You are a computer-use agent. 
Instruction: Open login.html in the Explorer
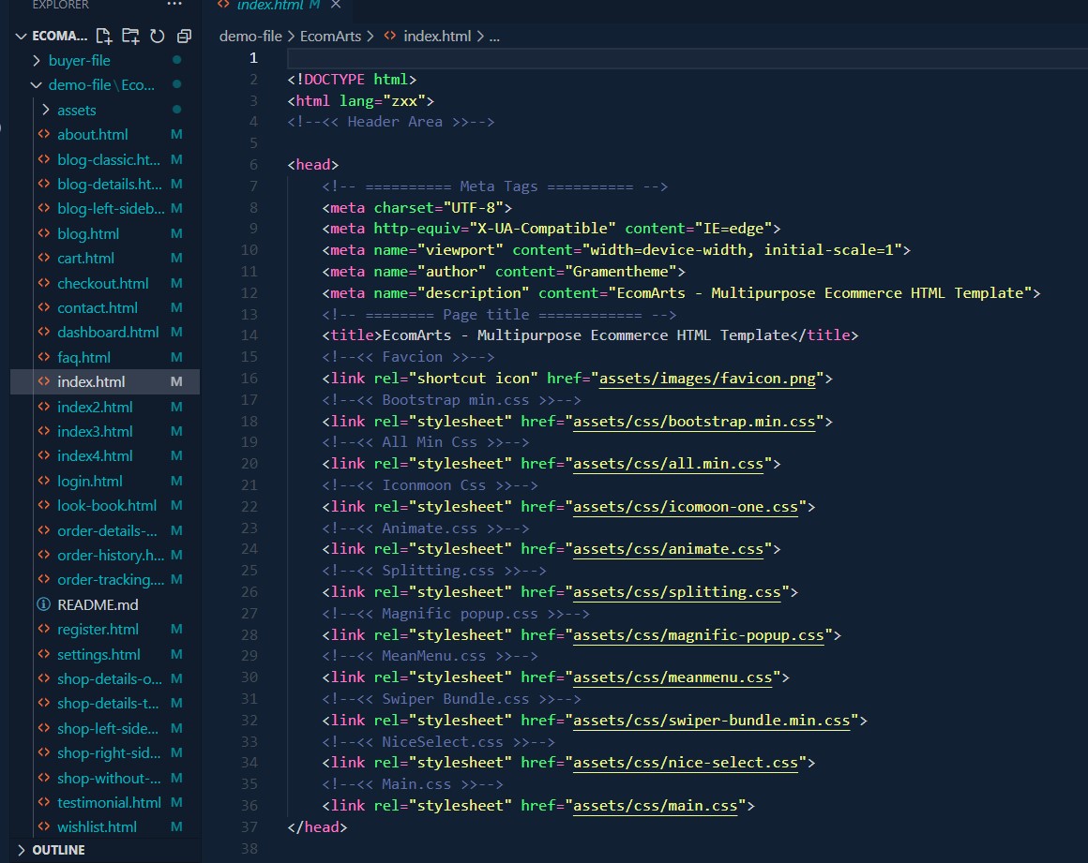click(x=89, y=481)
